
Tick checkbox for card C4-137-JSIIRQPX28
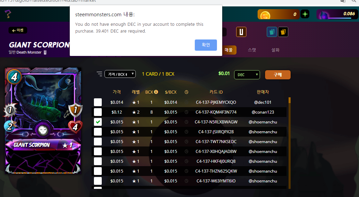coord(98,132)
